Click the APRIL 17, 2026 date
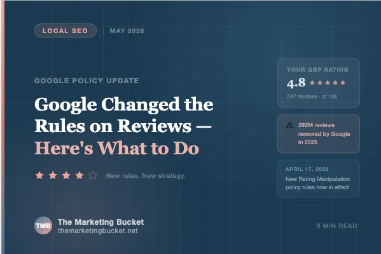Viewport: 381px width, 254px height. pyautogui.click(x=307, y=169)
